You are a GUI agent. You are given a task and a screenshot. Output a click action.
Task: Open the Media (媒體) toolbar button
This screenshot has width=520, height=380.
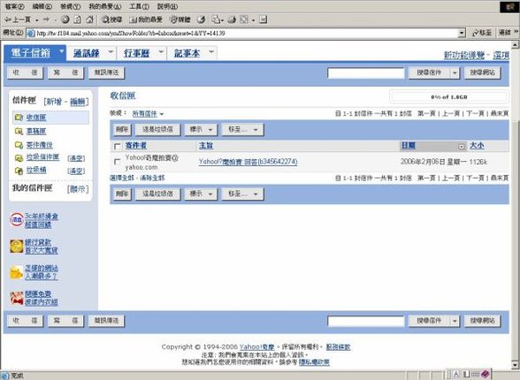click(180, 19)
